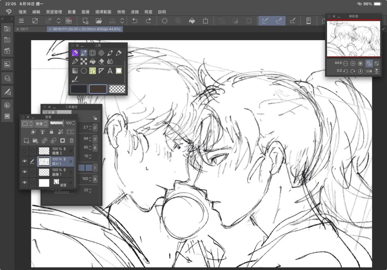
Task: Select the gradient tool in the tool palette
Action: pos(75,71)
